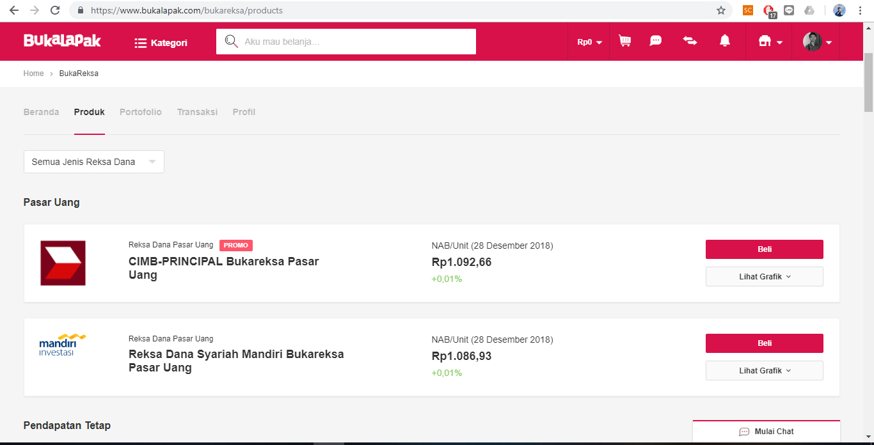Open the Kategori menu
The width and height of the screenshot is (874, 445).
coord(161,43)
